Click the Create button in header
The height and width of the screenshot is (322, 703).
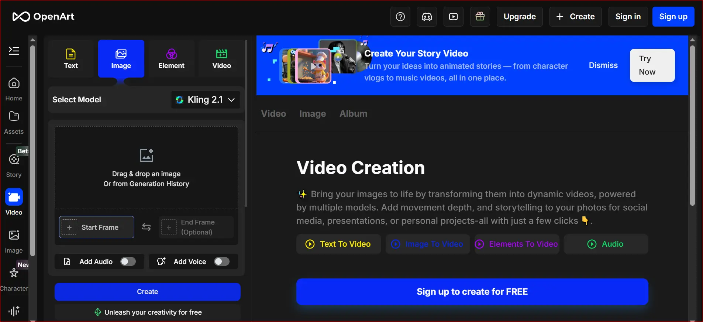click(575, 17)
